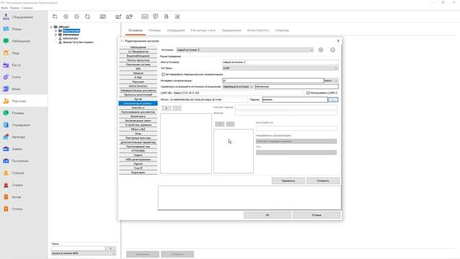460x259 pixels.
Task: Click into the LDAP URL field
Action: point(239,93)
